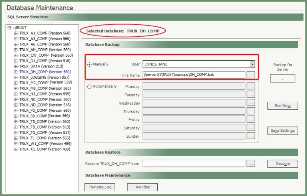Viewport: 307px width, 196px height.
Task: Collapse the root TRUX7 server node
Action: click(10, 28)
